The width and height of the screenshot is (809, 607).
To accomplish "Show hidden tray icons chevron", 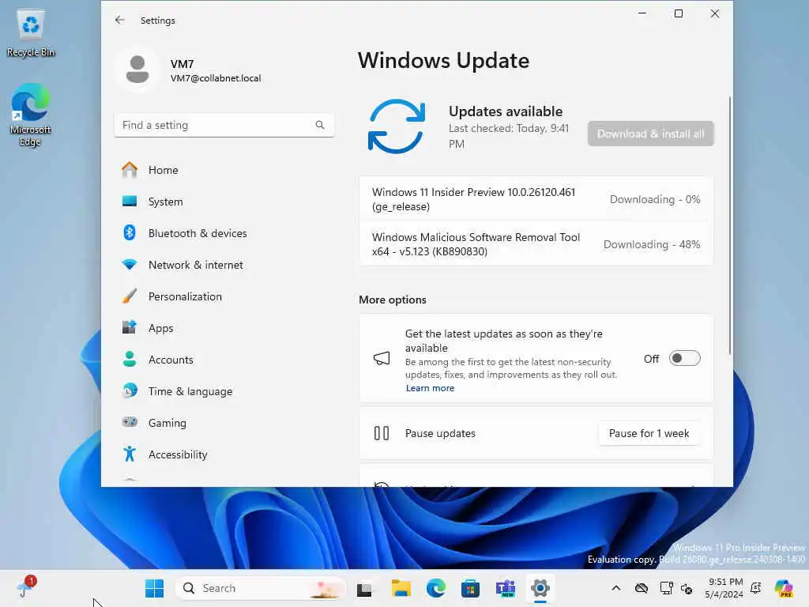I will pos(616,588).
